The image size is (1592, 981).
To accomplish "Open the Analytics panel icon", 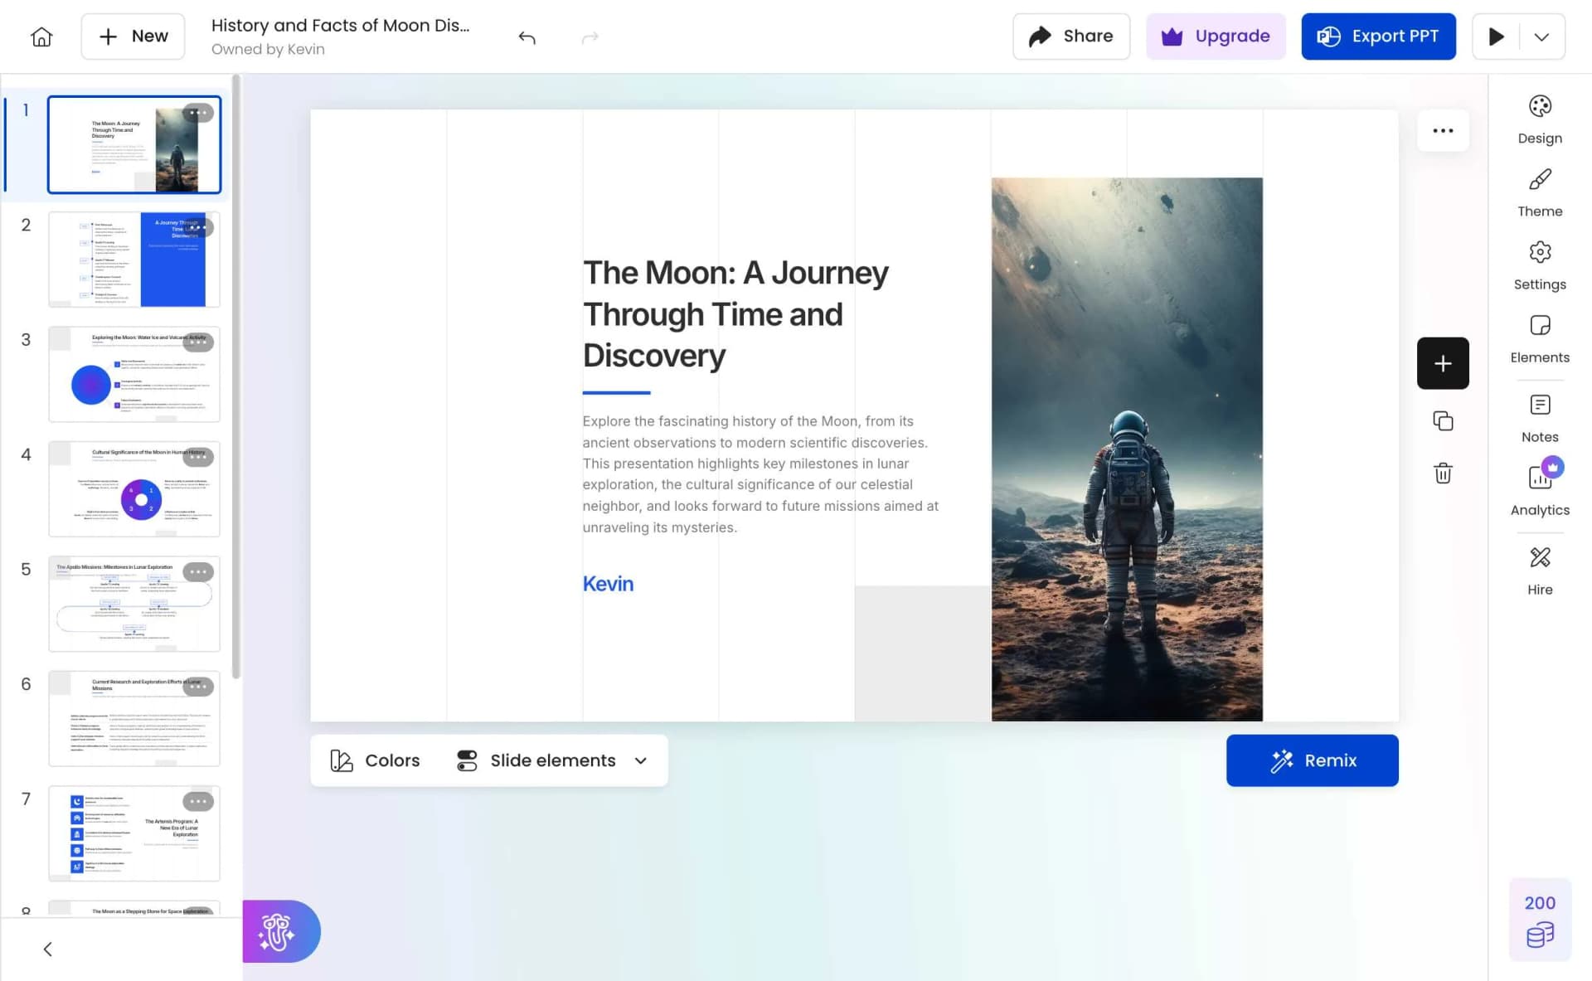I will [1540, 478].
